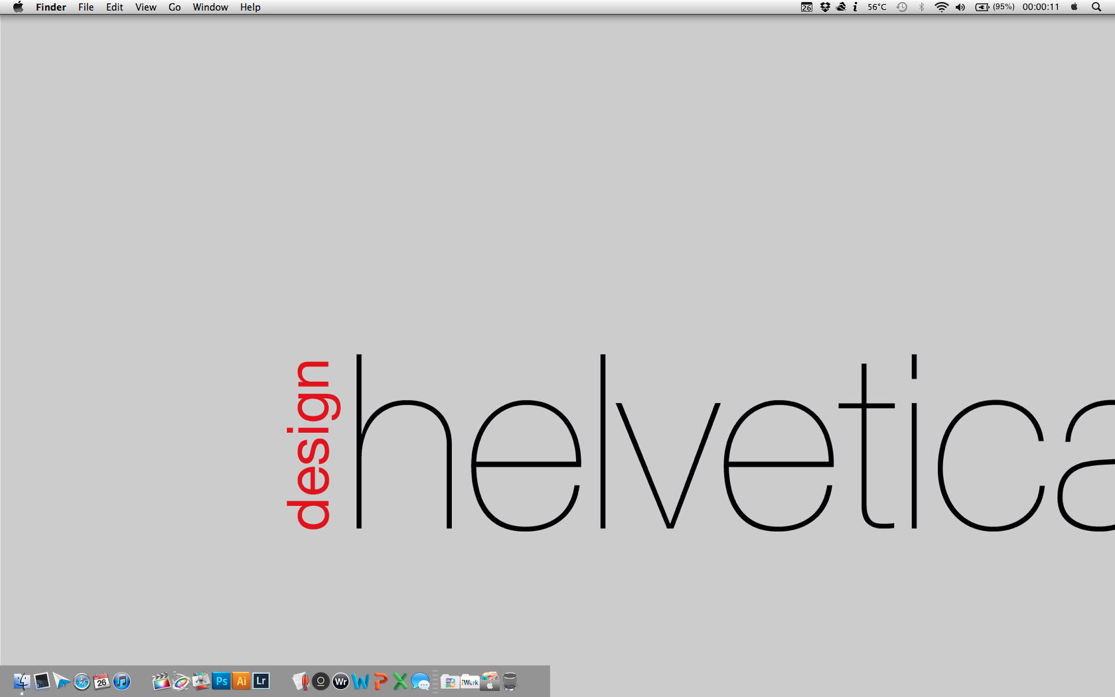This screenshot has height=697, width=1115.
Task: Click the dark circular icon left of Wr
Action: point(321,682)
